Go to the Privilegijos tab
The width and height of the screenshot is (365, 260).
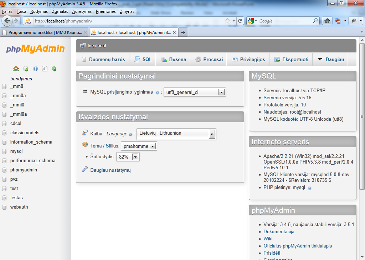[248, 59]
